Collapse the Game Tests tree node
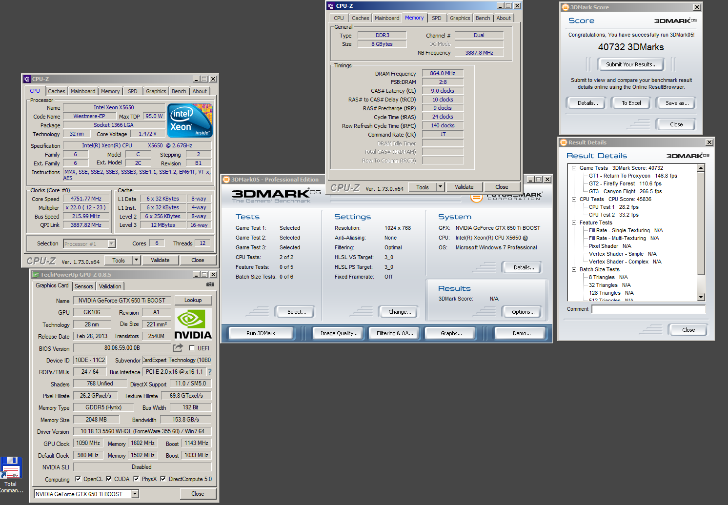The image size is (728, 505). (x=574, y=168)
